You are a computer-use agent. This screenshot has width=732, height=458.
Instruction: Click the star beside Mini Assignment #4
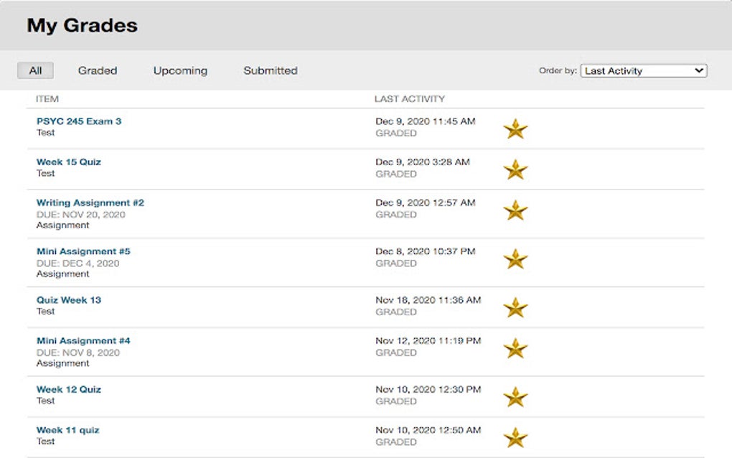515,349
